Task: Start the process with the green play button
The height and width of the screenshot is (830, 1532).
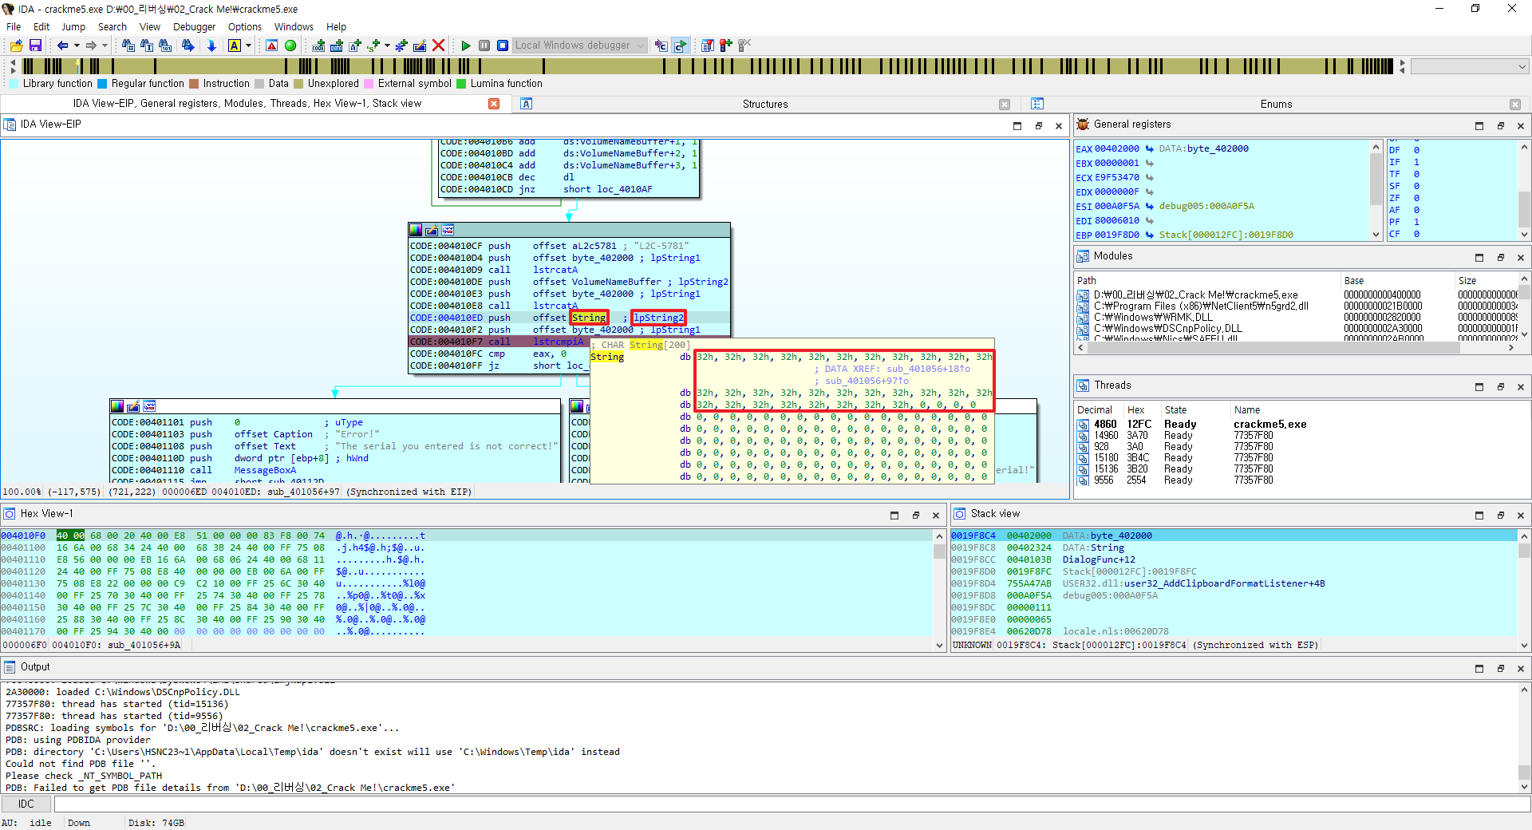Action: click(466, 45)
